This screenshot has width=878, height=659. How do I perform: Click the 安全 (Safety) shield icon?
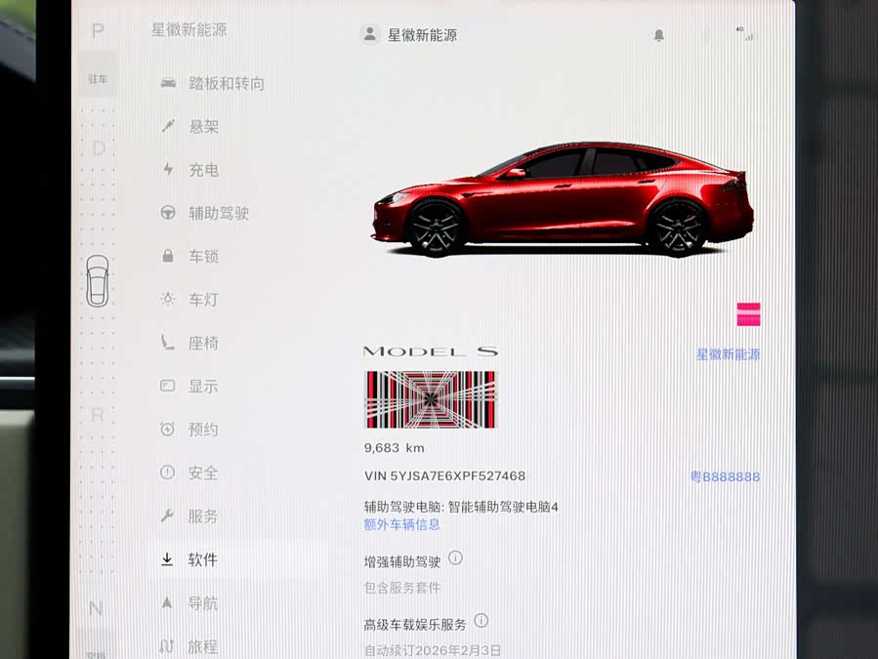point(168,473)
